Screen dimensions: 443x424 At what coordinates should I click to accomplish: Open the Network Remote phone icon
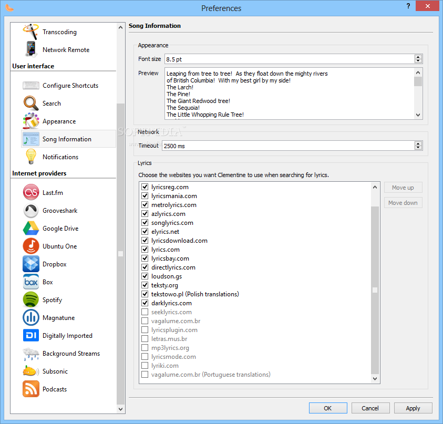[31, 49]
